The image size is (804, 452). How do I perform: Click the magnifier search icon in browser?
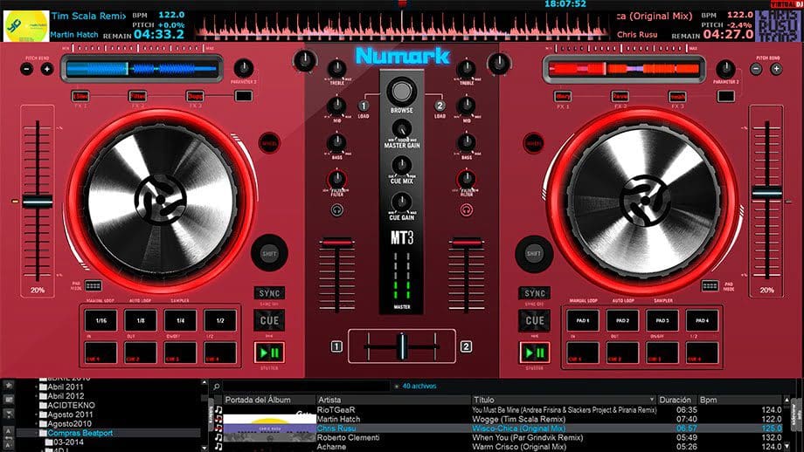point(217,387)
